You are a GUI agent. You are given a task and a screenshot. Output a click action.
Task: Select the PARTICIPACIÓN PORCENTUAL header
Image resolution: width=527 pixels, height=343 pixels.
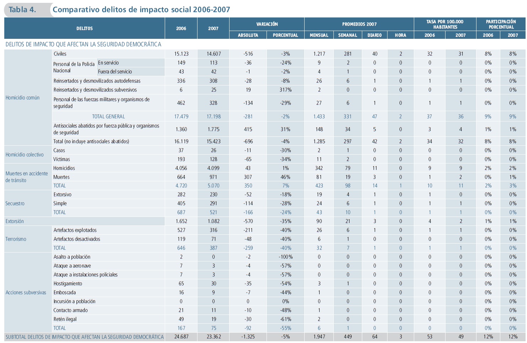tap(501, 24)
